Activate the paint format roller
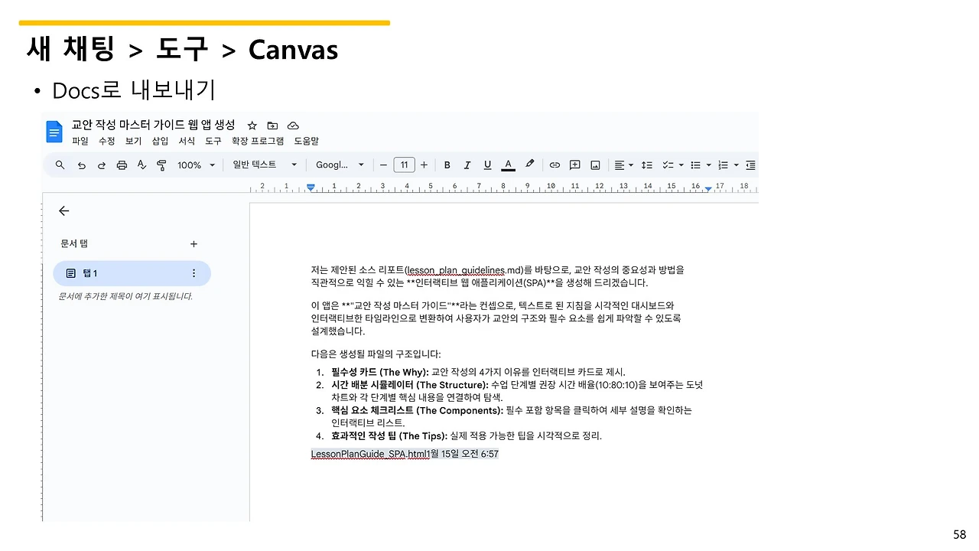 point(161,165)
